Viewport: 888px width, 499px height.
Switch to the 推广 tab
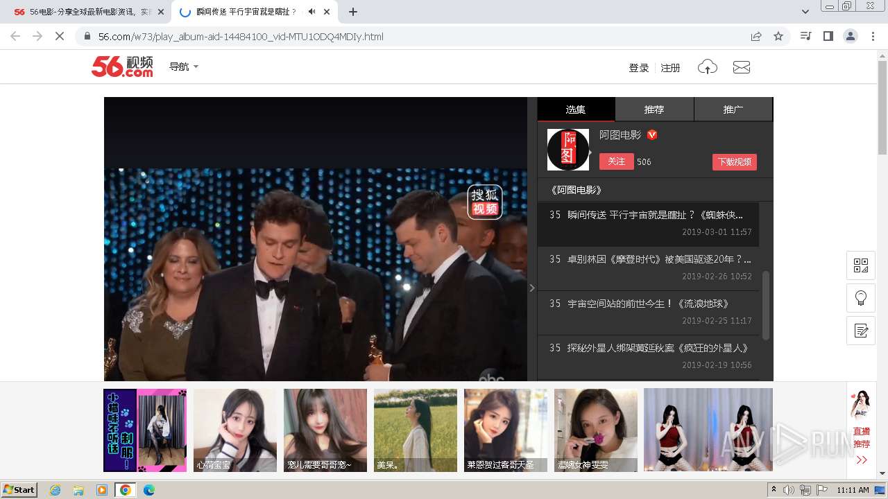pos(733,110)
